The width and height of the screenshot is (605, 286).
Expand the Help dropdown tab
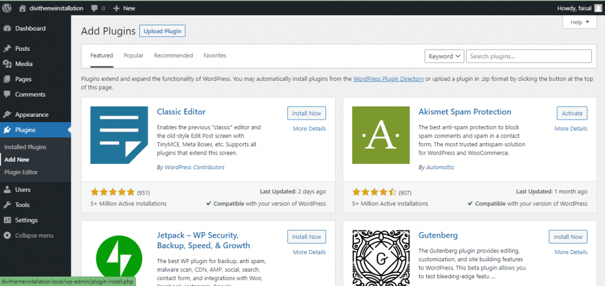click(580, 22)
